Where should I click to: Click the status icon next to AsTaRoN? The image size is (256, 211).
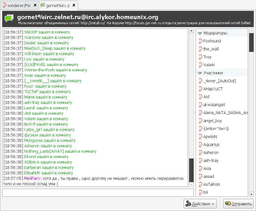click(200, 185)
